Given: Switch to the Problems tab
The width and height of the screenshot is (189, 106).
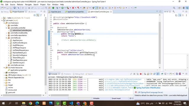Looking at the screenshot, I should click(x=66, y=74).
